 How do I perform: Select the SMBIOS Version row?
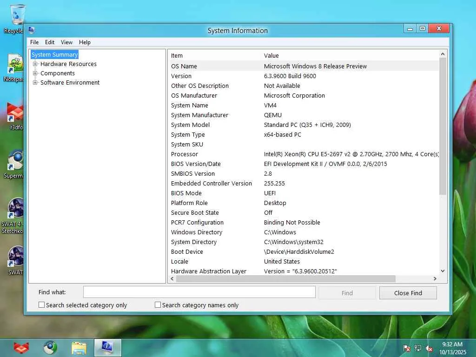304,174
